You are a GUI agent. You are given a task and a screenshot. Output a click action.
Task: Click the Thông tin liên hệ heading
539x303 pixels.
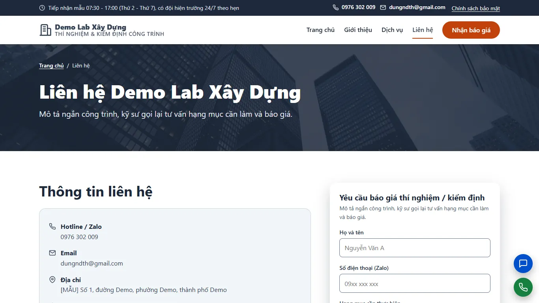click(x=96, y=192)
